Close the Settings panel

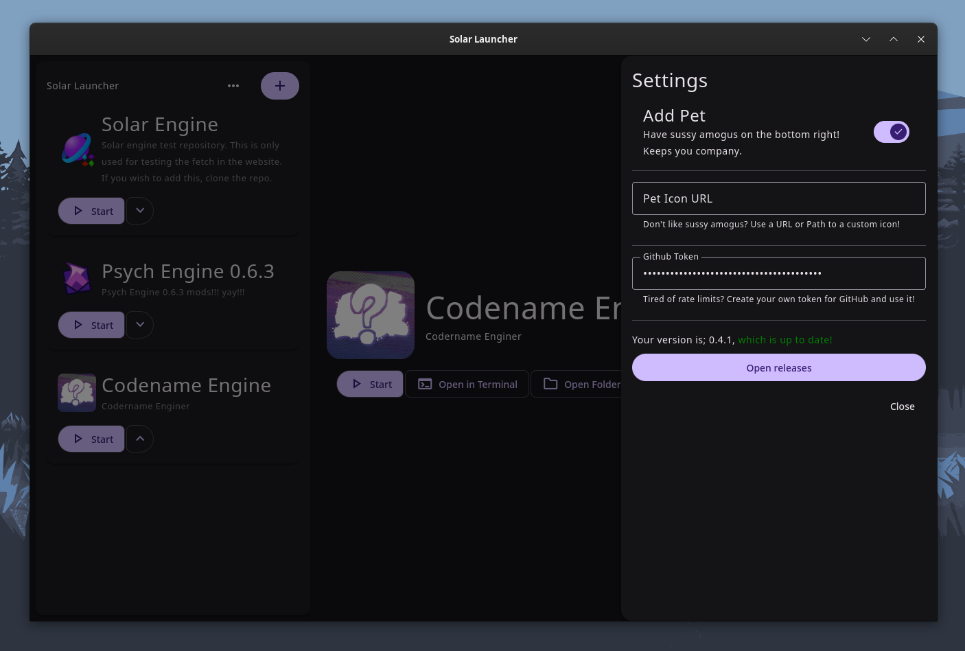pos(902,407)
